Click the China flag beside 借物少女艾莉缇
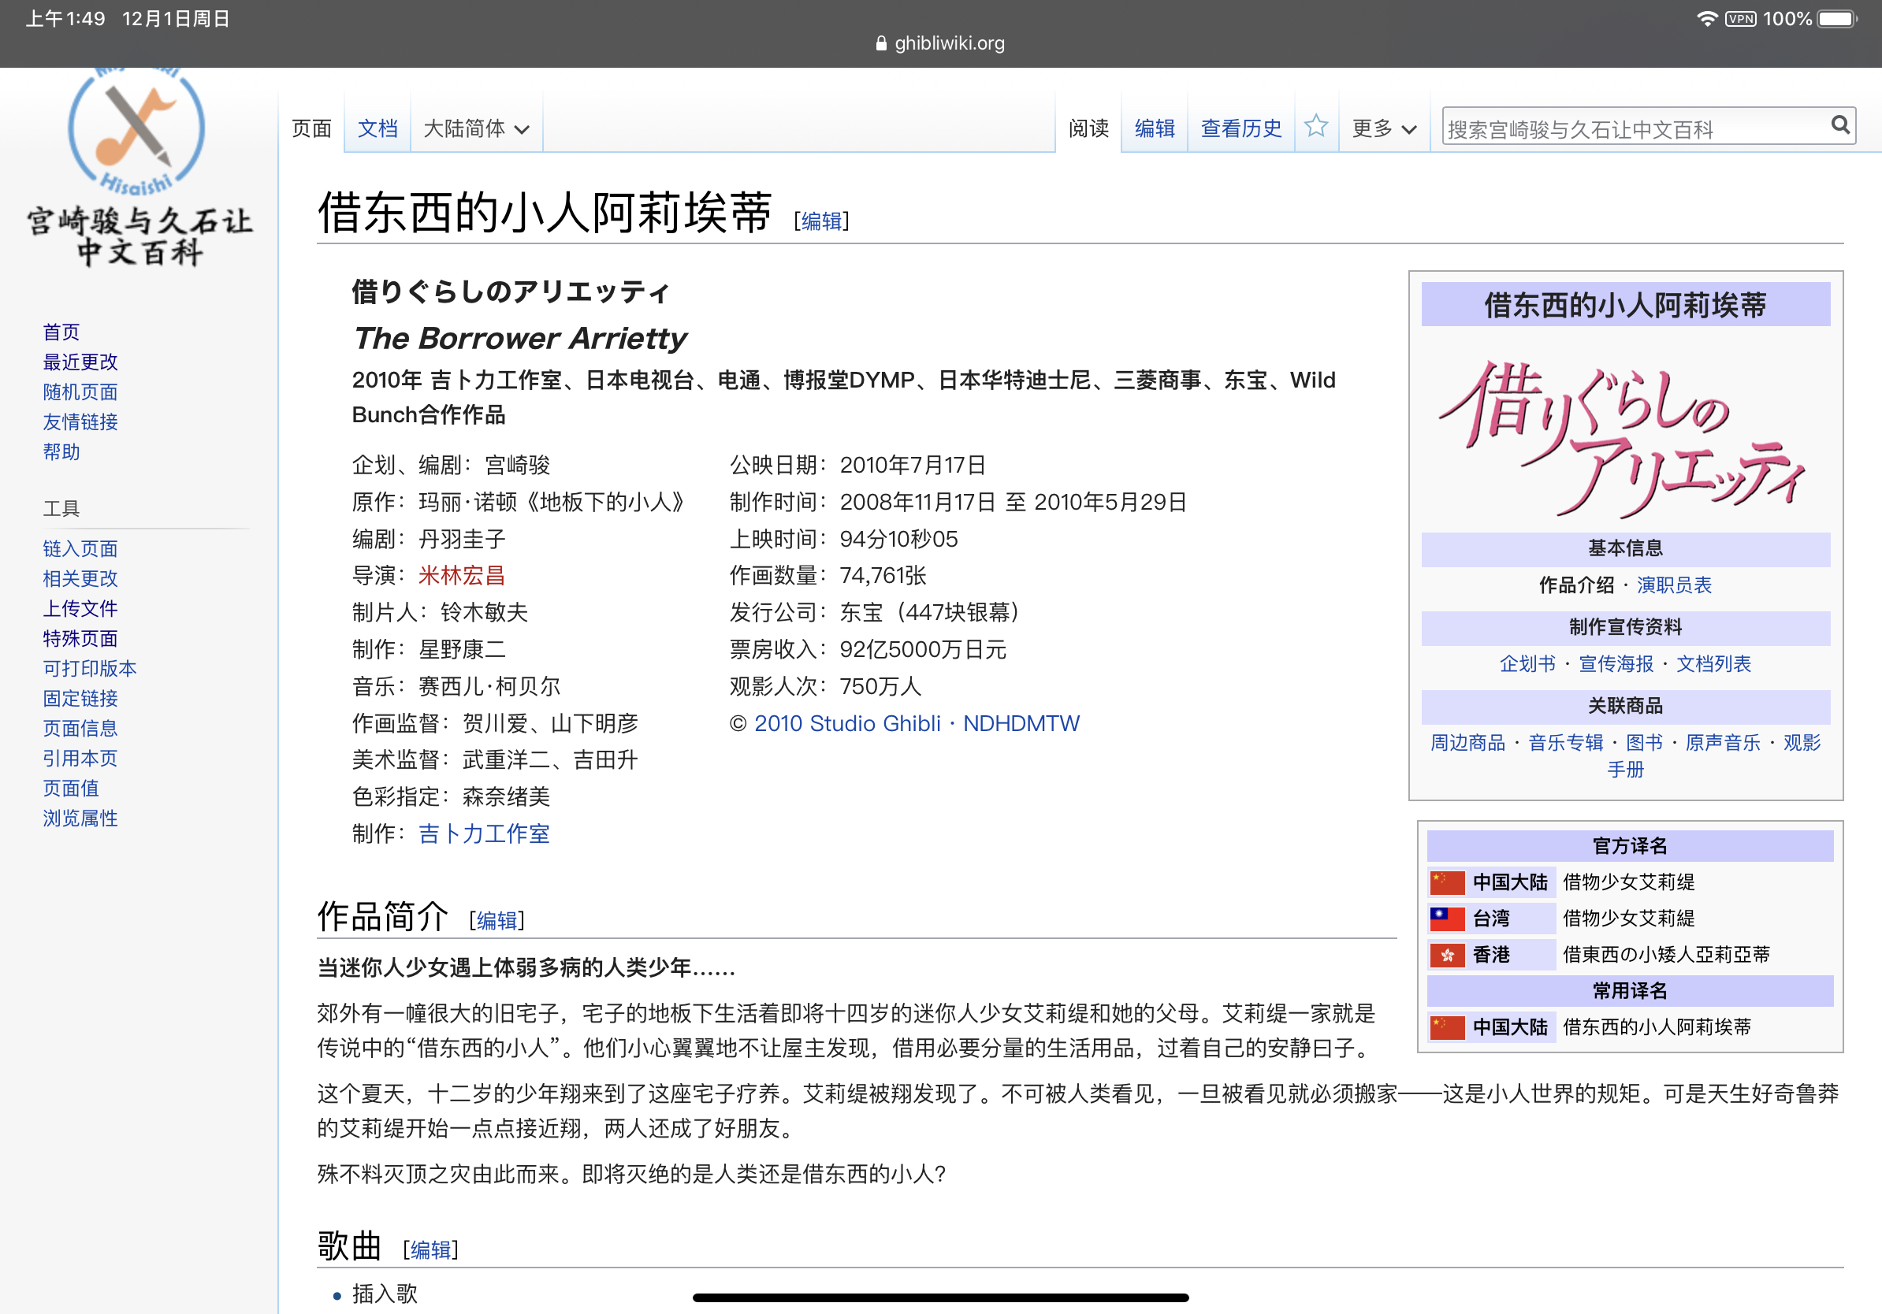The height and width of the screenshot is (1314, 1882). [1447, 882]
